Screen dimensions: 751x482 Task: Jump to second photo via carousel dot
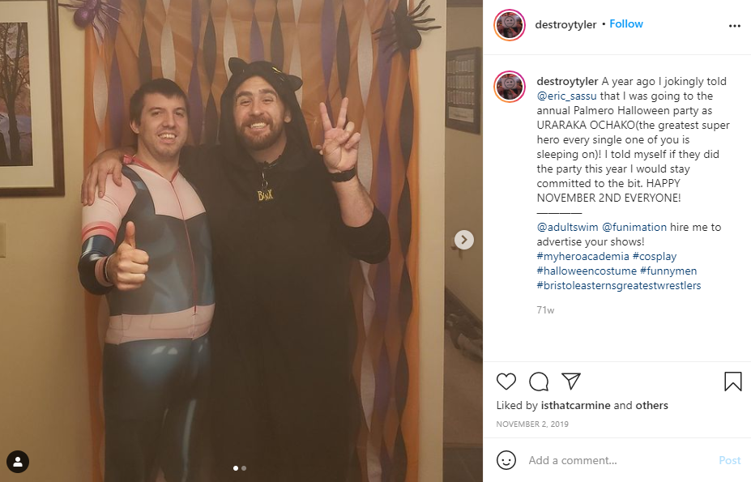[x=244, y=468]
